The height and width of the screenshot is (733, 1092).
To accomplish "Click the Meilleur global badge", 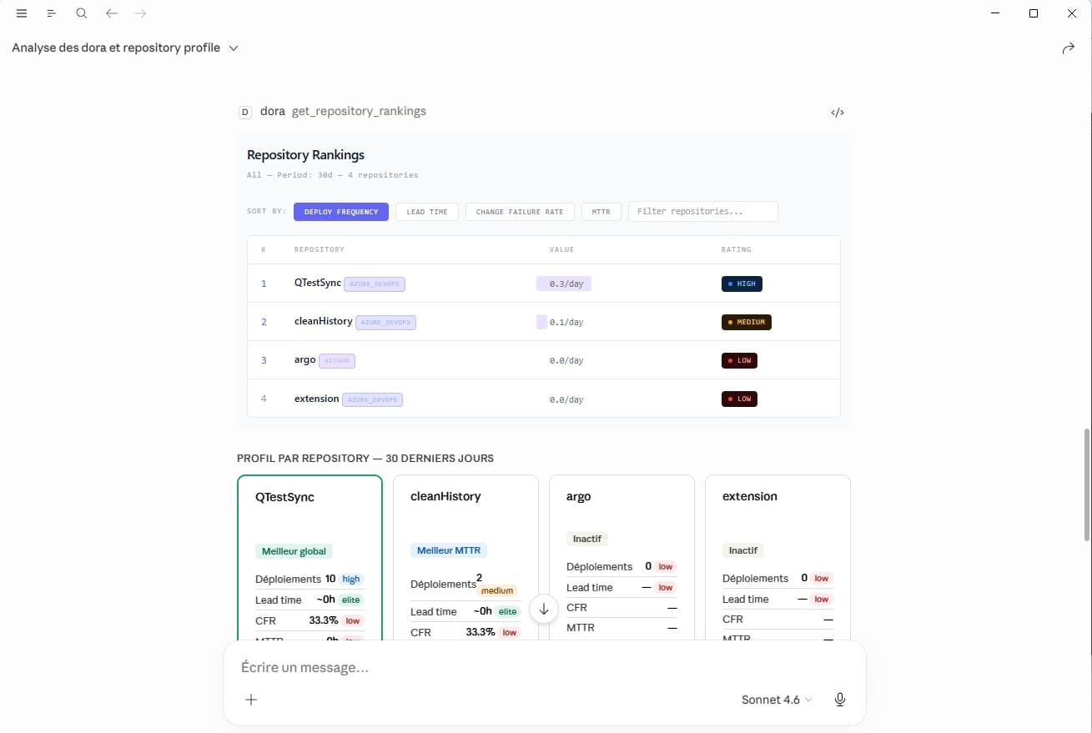I will click(294, 551).
